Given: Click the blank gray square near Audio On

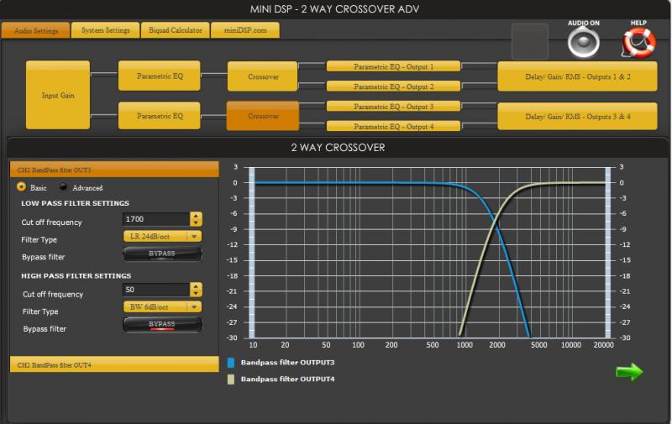Looking at the screenshot, I should (530, 41).
